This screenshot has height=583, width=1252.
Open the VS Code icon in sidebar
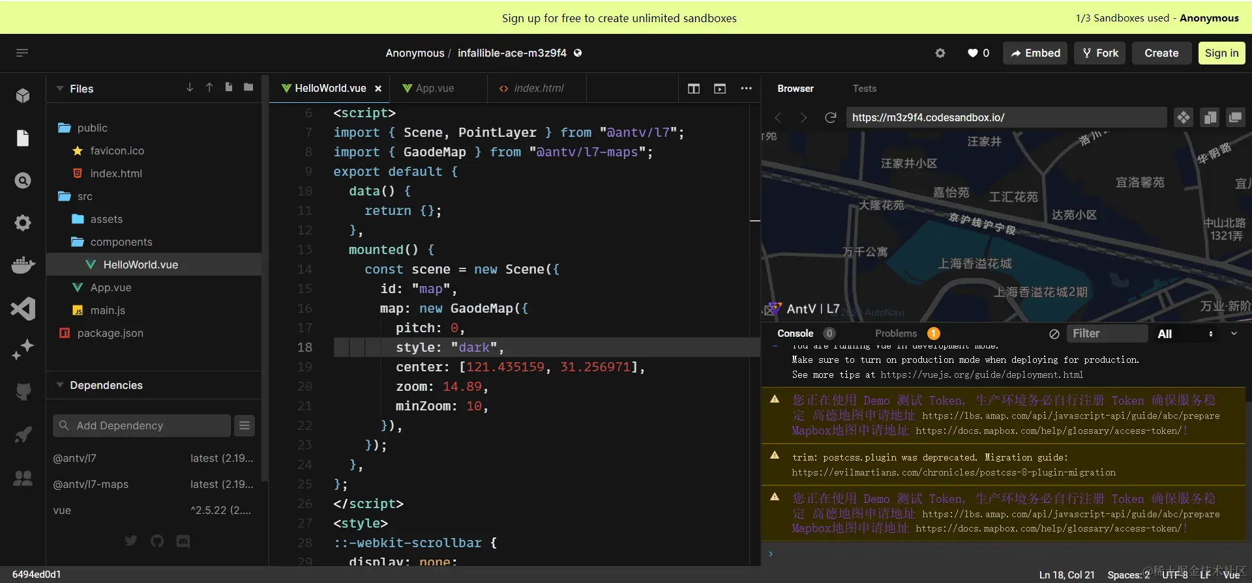(x=23, y=308)
